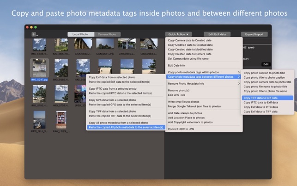Select Copy Exif data to IPTC data

point(267,107)
